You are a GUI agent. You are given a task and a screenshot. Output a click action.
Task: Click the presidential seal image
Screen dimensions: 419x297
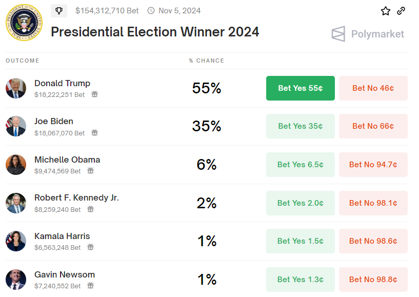[24, 23]
